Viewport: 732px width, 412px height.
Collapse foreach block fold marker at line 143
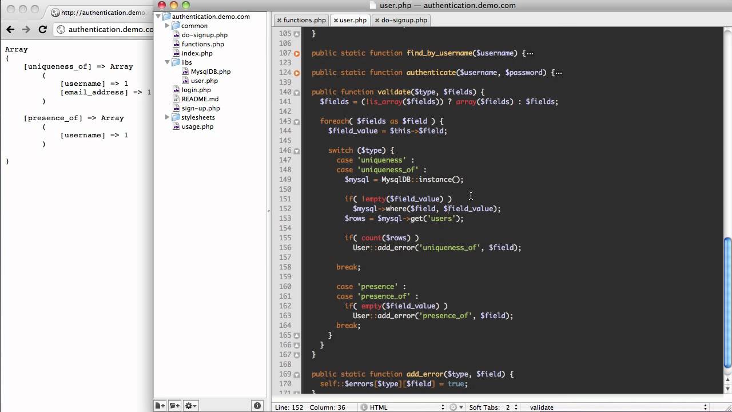point(297,121)
